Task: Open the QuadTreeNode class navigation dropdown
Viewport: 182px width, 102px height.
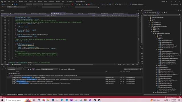Action: click(69, 16)
